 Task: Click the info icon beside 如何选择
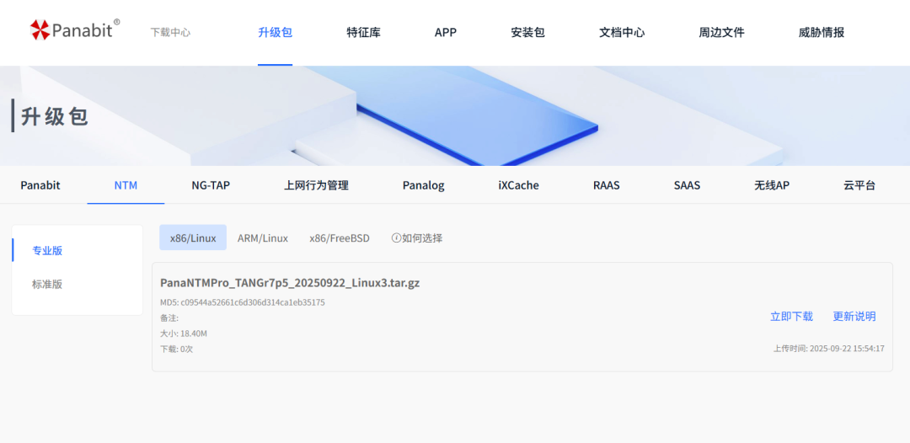pos(396,238)
